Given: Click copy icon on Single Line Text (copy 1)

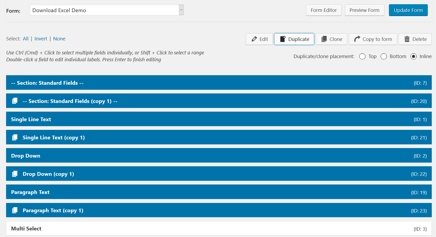Looking at the screenshot, I should [15, 138].
